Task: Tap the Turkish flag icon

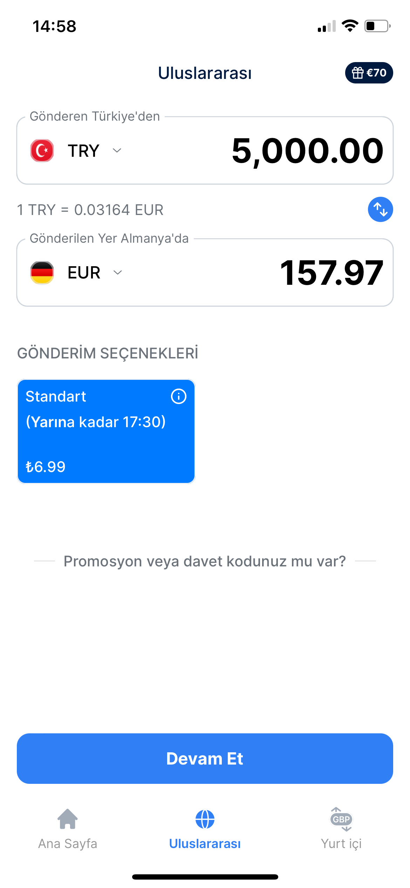Action: click(42, 151)
